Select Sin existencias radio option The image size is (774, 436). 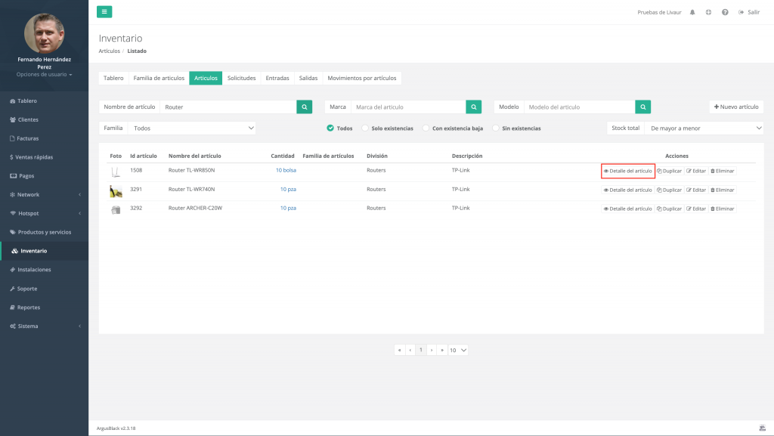(x=496, y=128)
